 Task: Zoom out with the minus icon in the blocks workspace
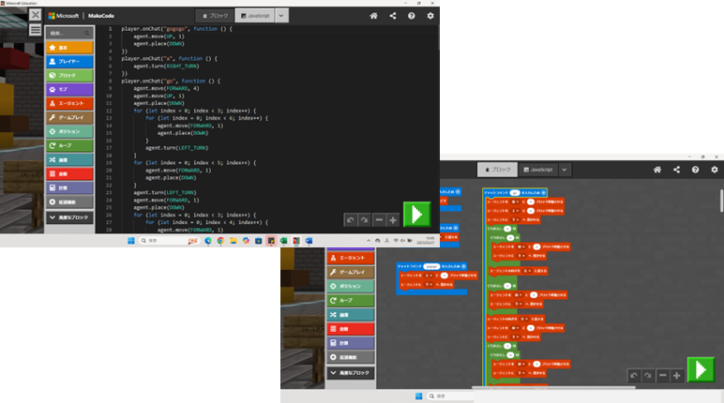662,375
